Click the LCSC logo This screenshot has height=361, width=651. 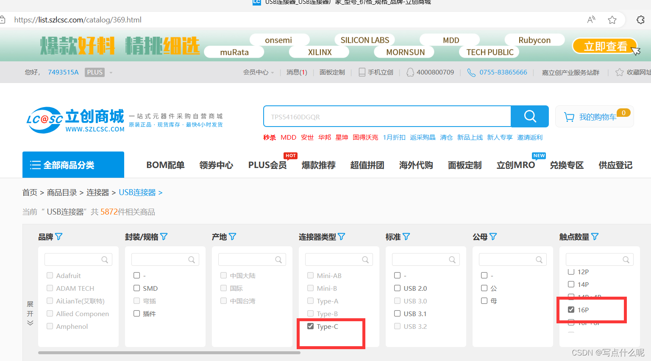coord(75,120)
